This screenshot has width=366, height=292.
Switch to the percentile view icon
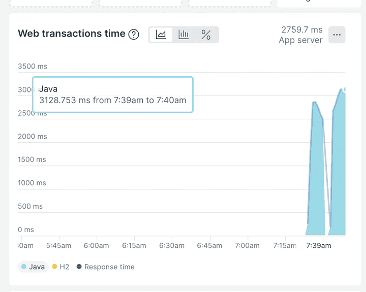(206, 35)
